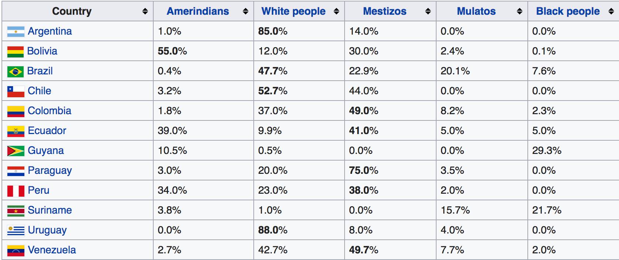Image resolution: width=619 pixels, height=260 pixels.
Task: Open the Venezuela country link
Action: (x=52, y=250)
